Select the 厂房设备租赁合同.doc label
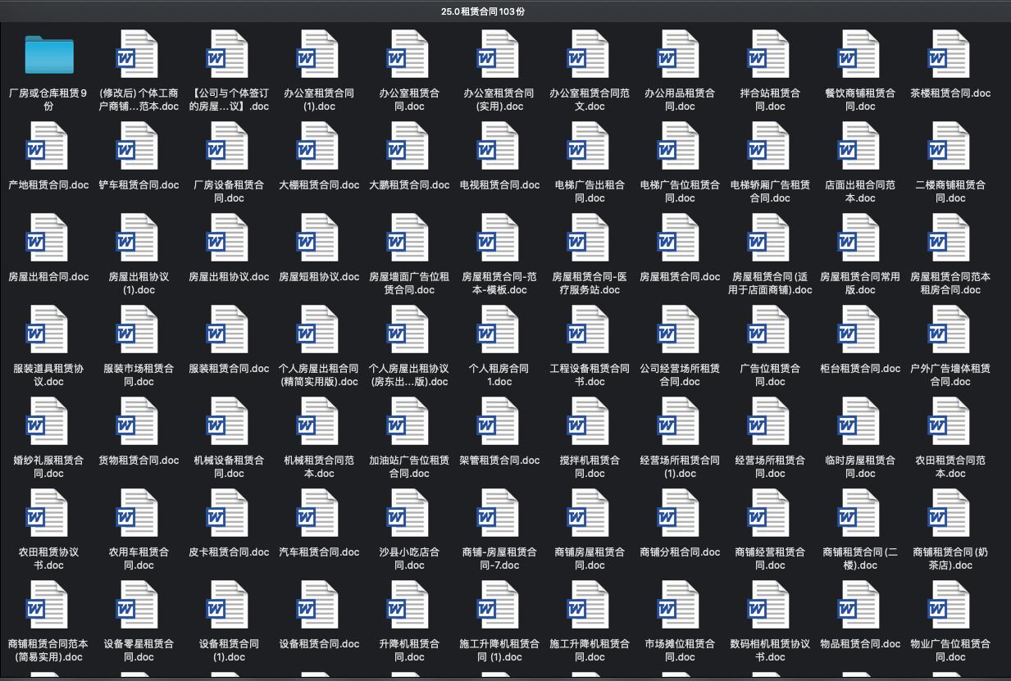 coord(229,192)
